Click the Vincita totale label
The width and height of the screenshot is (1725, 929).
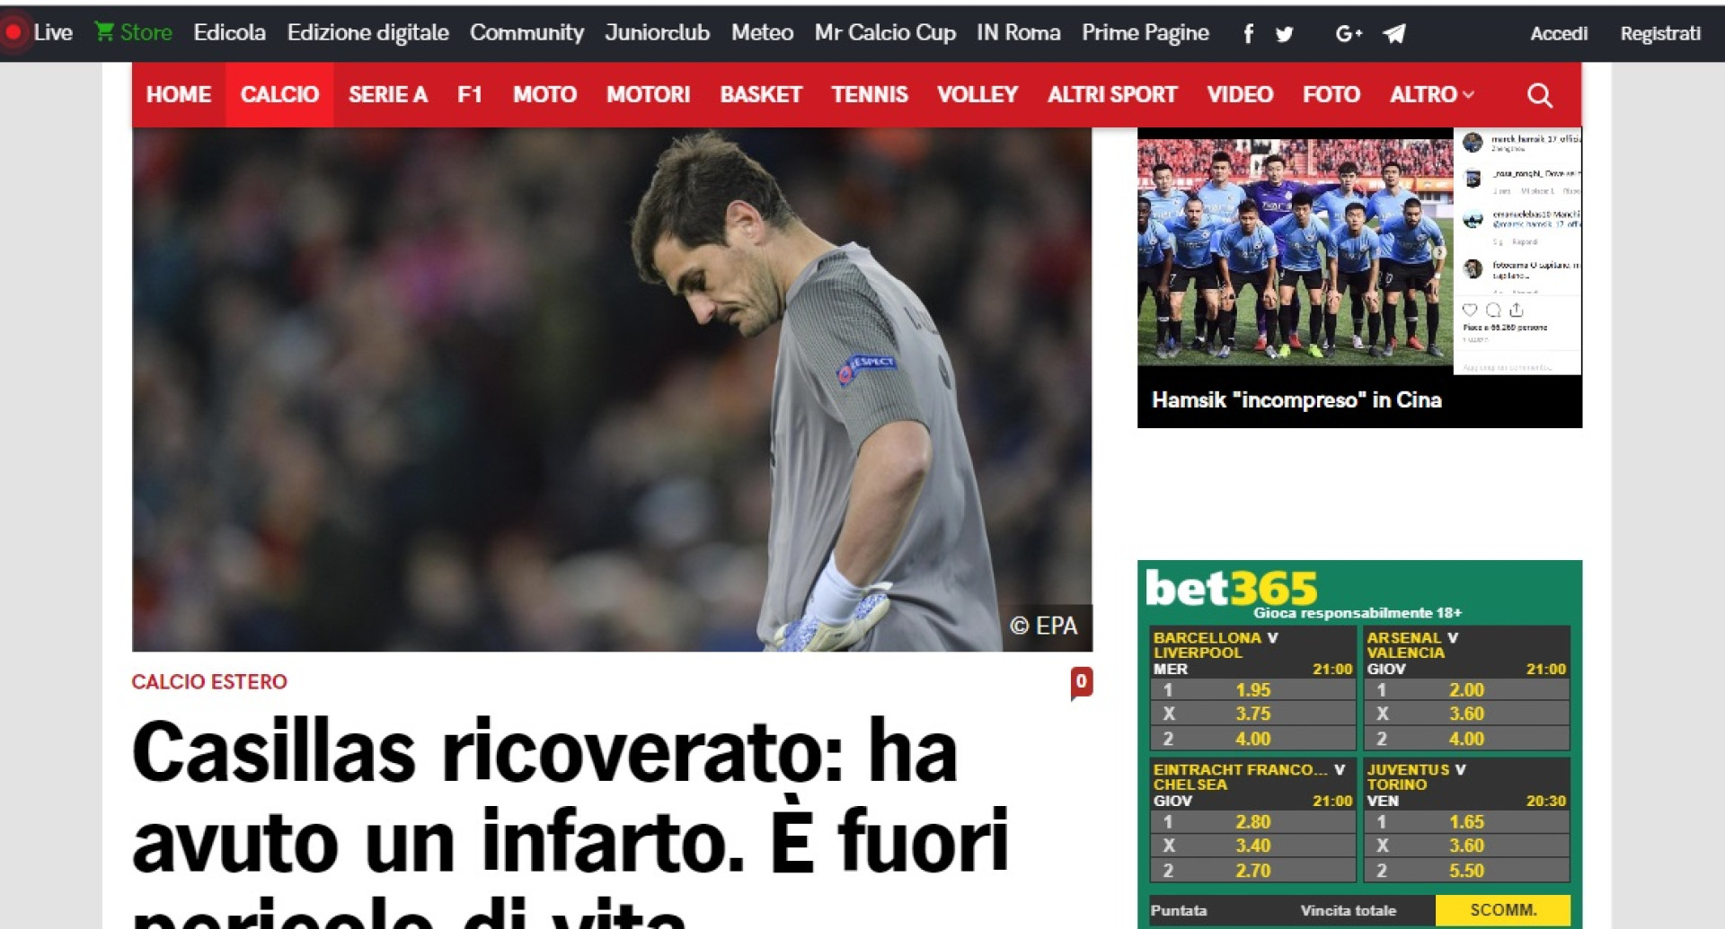tap(1348, 911)
